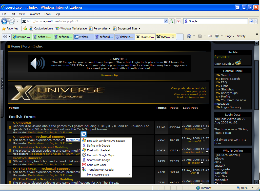Open View posts since last visit

189,88
